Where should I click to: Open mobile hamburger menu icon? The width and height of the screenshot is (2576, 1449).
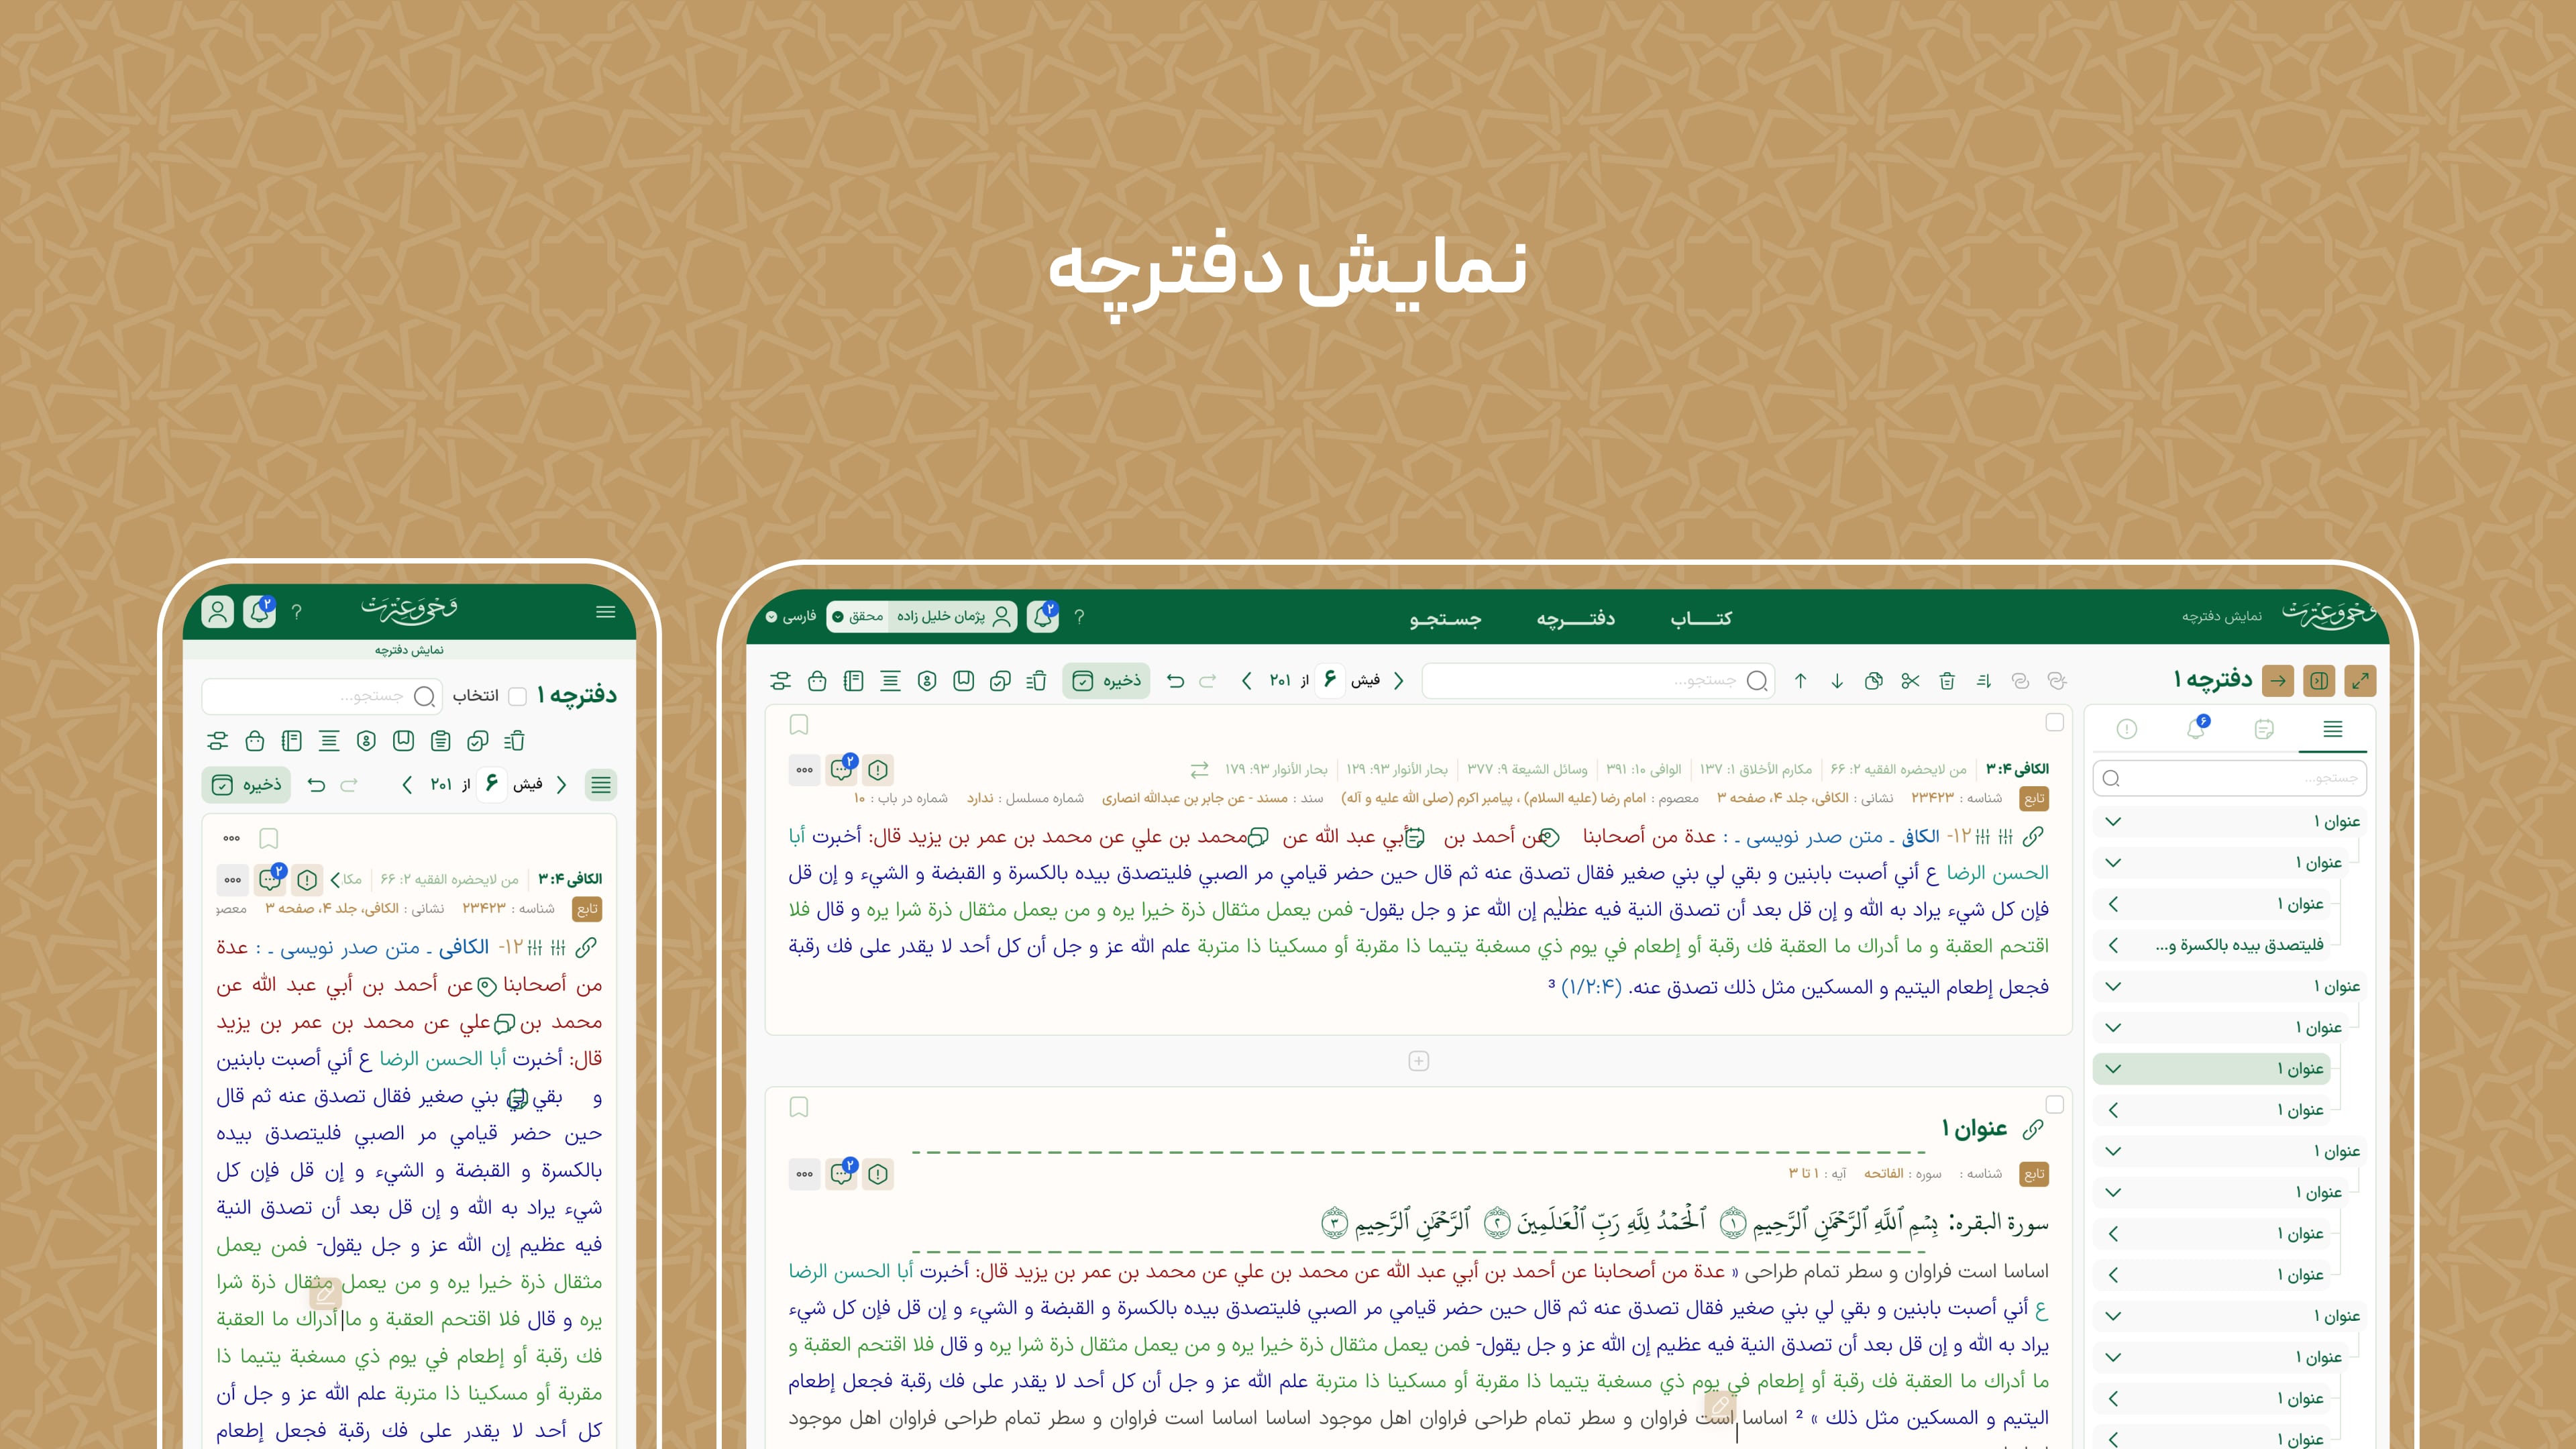(606, 612)
